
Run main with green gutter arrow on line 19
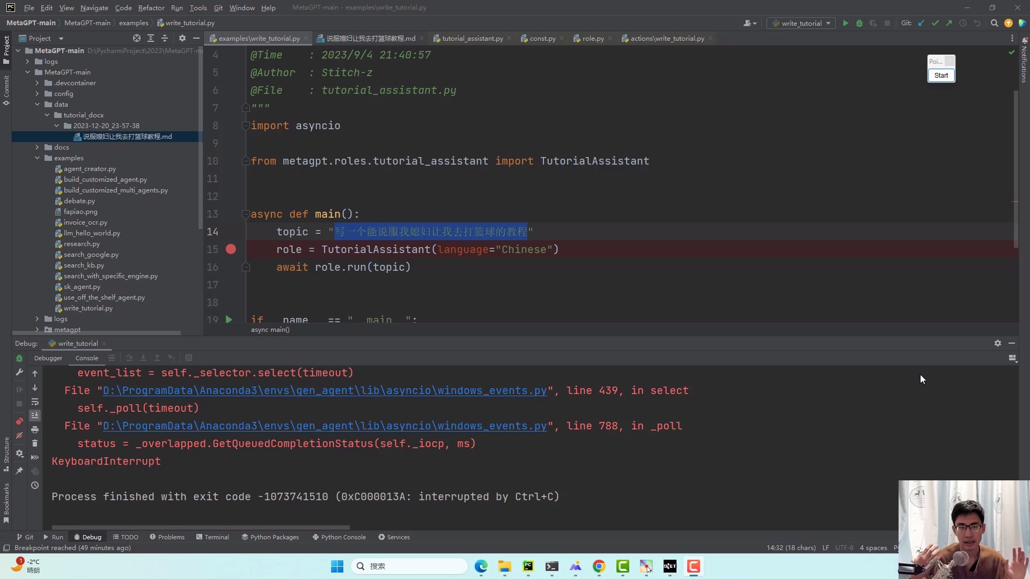tap(229, 320)
